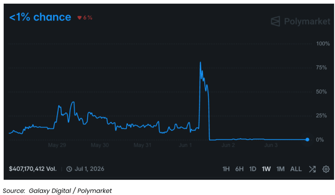Click the 'May 30' axis label
This screenshot has height=195, width=335.
click(x=100, y=145)
